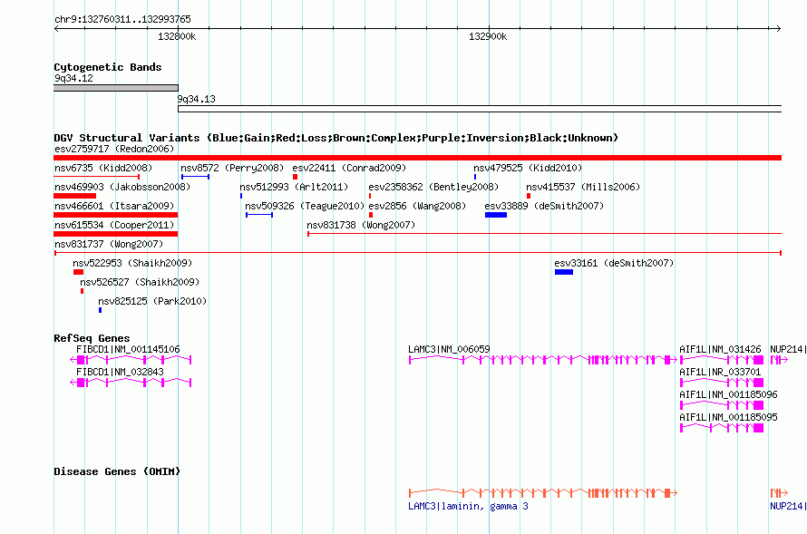This screenshot has height=534, width=807.
Task: Click the orange LAMC3 OMIM gene glyph
Action: pyautogui.click(x=543, y=493)
